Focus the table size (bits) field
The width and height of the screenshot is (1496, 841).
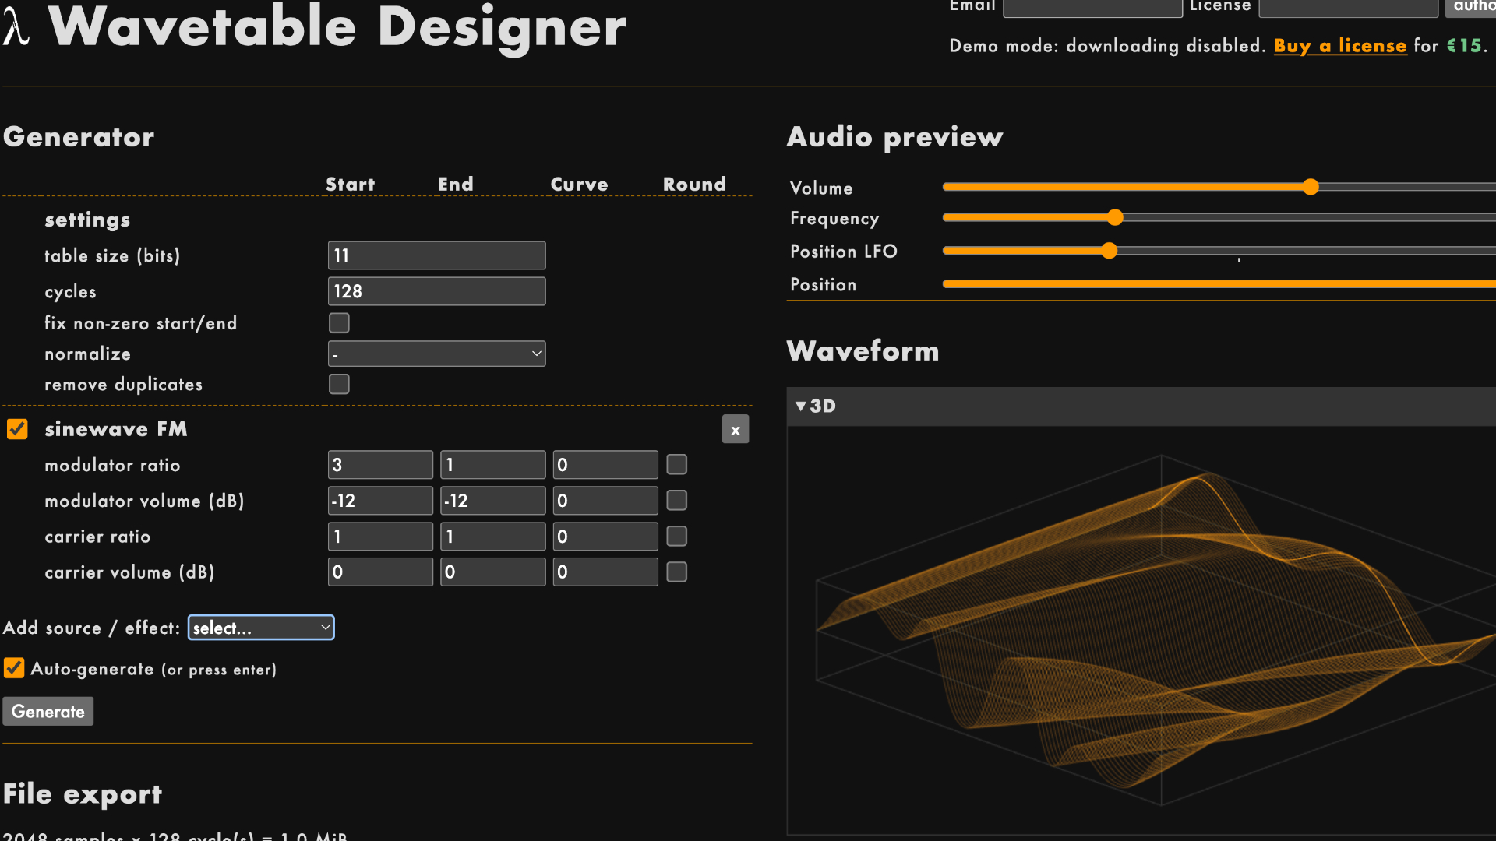pyautogui.click(x=436, y=255)
